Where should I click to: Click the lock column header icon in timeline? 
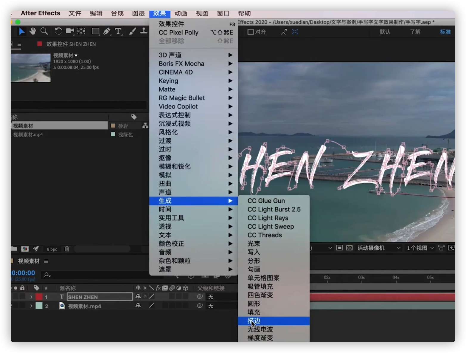[22, 288]
